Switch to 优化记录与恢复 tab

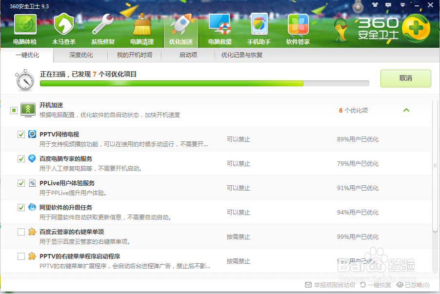(241, 55)
